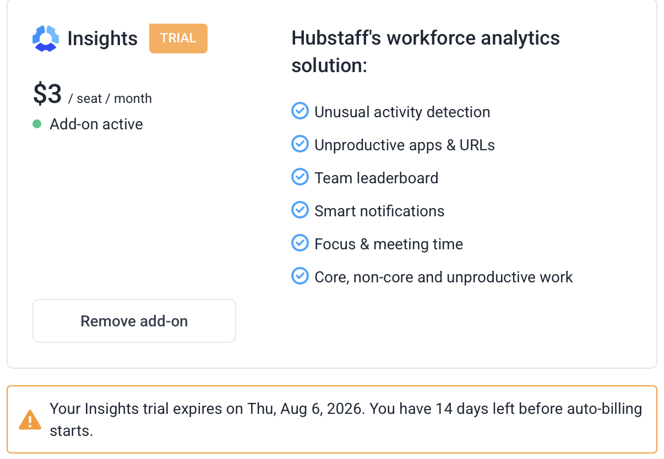
Task: Click the orange TRIAL badge
Action: coord(178,39)
